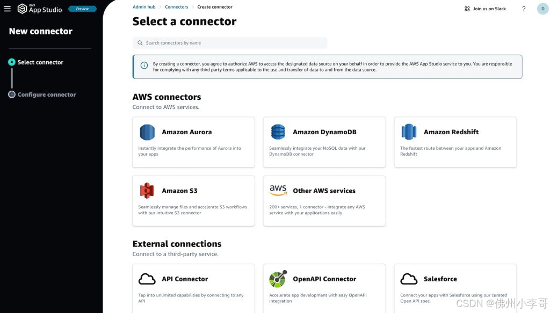This screenshot has width=550, height=313.
Task: Click the OpenAPI Connector icon
Action: [278, 279]
